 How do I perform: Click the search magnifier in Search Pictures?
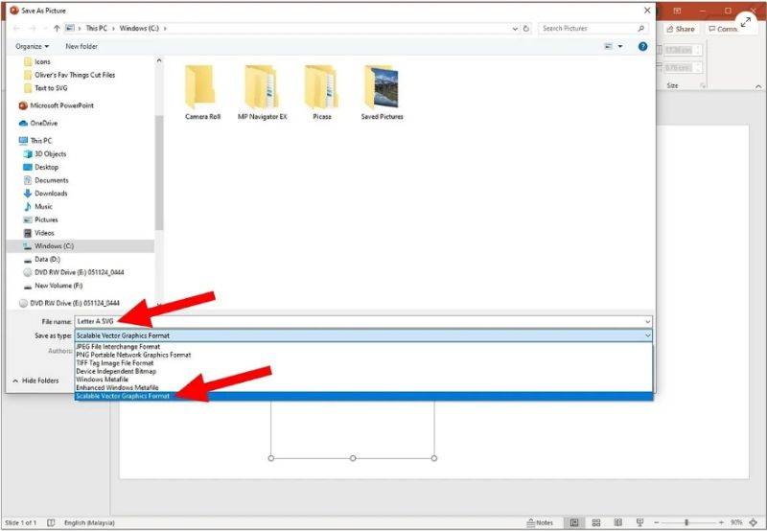pos(640,29)
